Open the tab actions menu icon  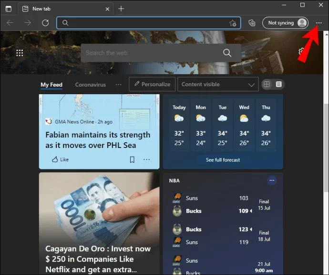click(x=9, y=9)
